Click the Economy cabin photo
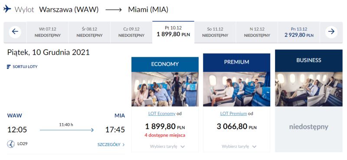This screenshot has height=160, width=347. tap(165, 89)
